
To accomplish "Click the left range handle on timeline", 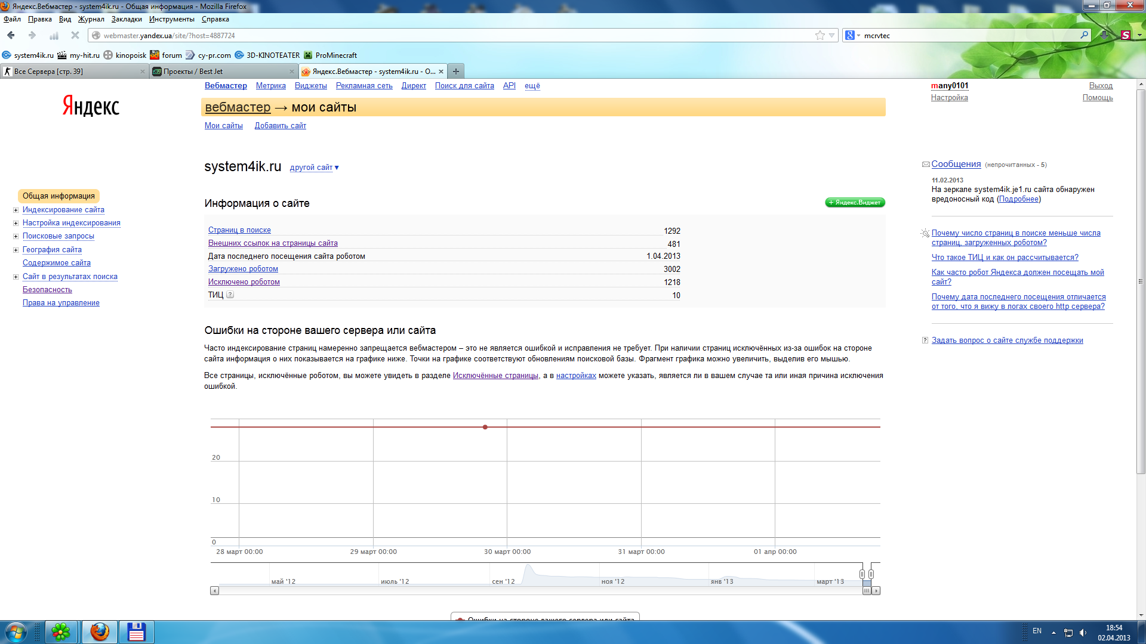I will click(x=862, y=574).
